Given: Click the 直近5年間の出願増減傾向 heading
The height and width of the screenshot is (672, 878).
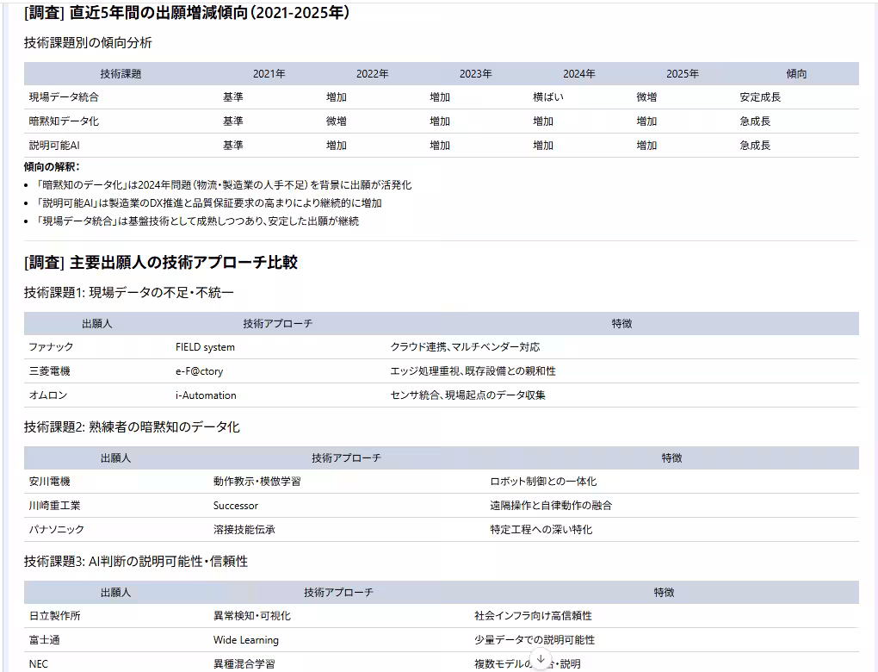Looking at the screenshot, I should coord(187,12).
